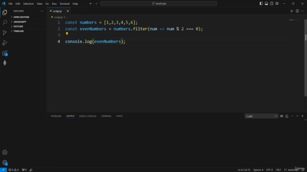Open the Selection menu
Screen dimensions: 307x172
coord(28,3)
